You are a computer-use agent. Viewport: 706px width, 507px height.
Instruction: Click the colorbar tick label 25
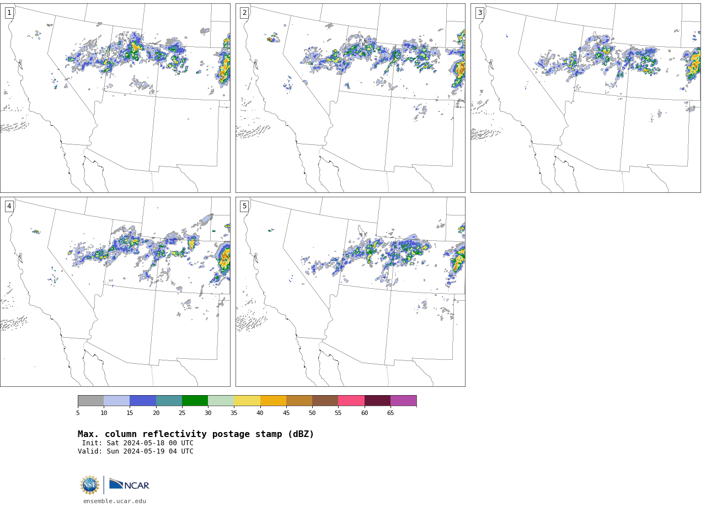[x=182, y=413]
